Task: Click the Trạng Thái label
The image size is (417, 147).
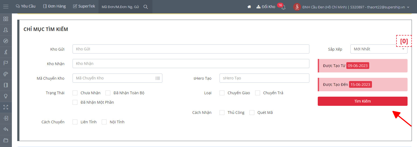Action: coord(55,93)
